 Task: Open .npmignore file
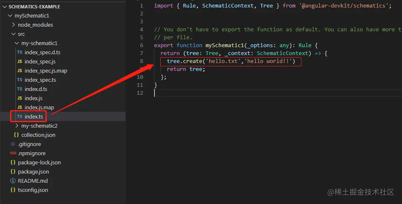(x=32, y=154)
